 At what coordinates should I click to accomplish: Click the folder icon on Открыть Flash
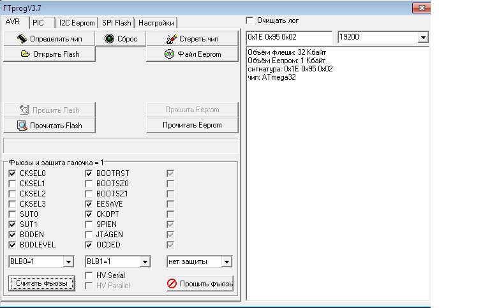(26, 54)
